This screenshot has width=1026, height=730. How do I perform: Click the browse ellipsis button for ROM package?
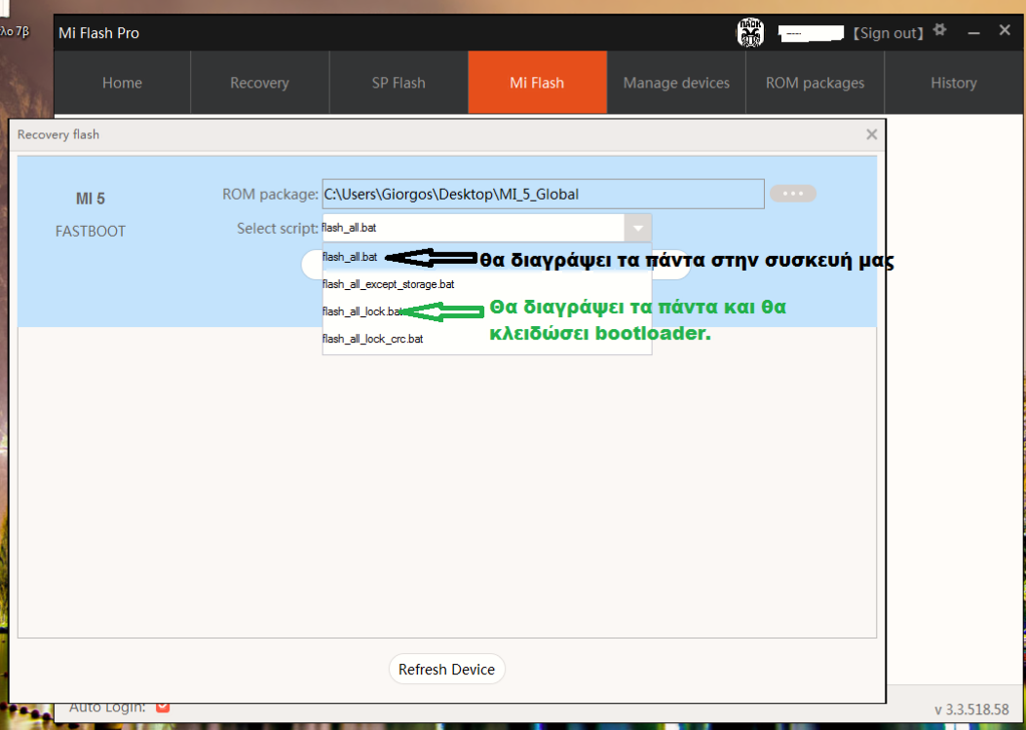click(792, 194)
